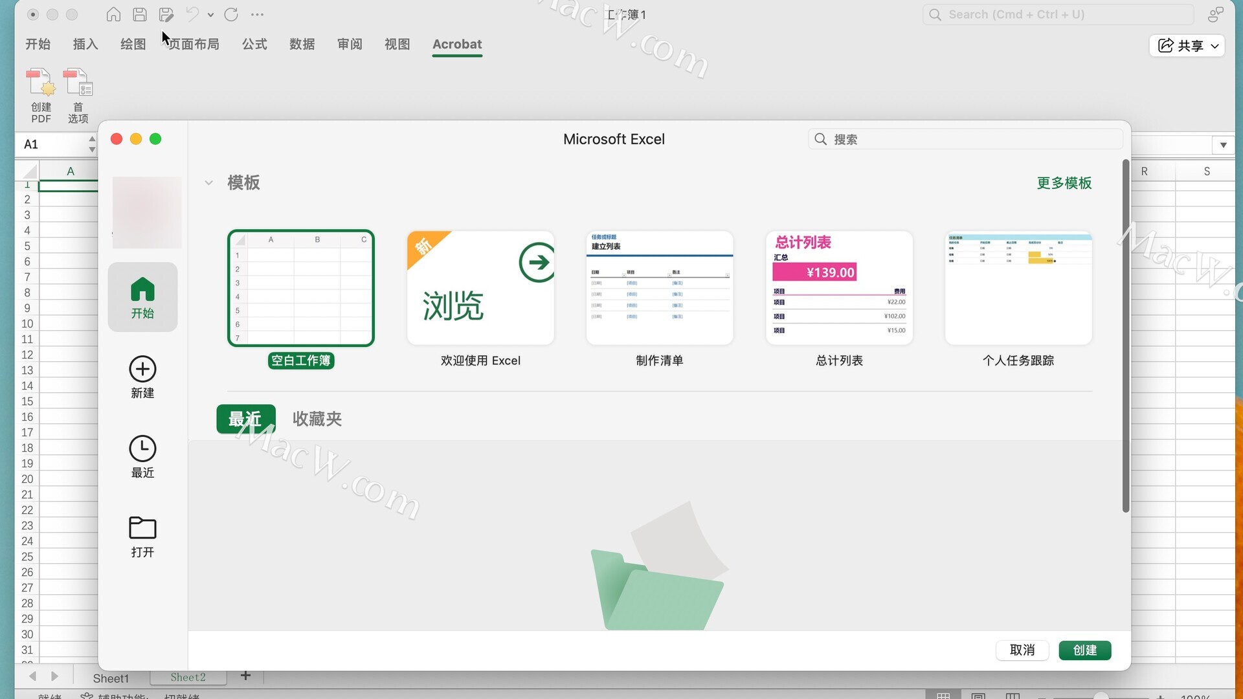This screenshot has height=699, width=1243.
Task: Click the dialog vertical scrollbar
Action: [x=1126, y=337]
